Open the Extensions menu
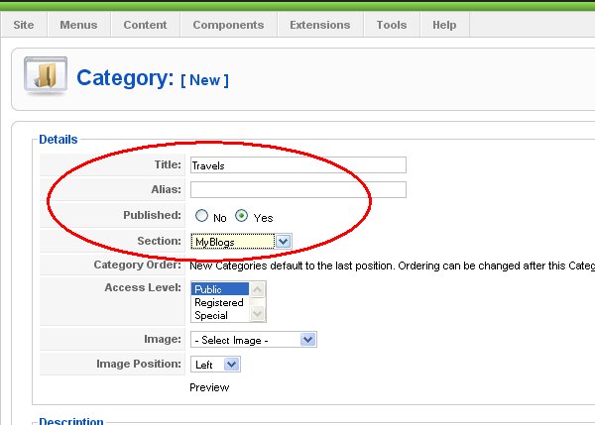 (x=320, y=25)
